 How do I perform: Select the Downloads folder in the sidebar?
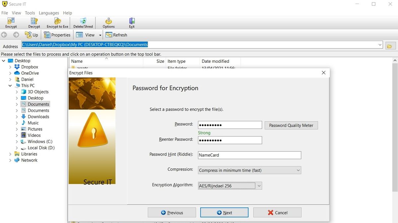click(38, 116)
